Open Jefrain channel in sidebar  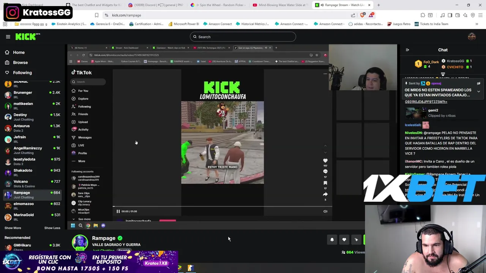pos(32,139)
